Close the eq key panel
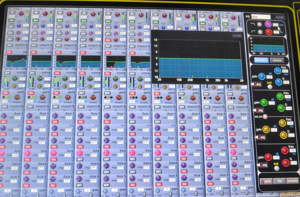 pos(280,17)
